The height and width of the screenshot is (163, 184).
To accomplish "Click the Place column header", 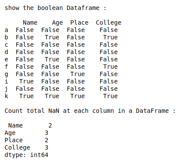I will [79, 22].
